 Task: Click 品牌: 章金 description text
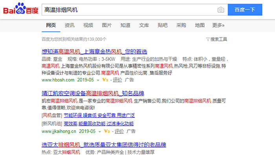[x=52, y=59]
